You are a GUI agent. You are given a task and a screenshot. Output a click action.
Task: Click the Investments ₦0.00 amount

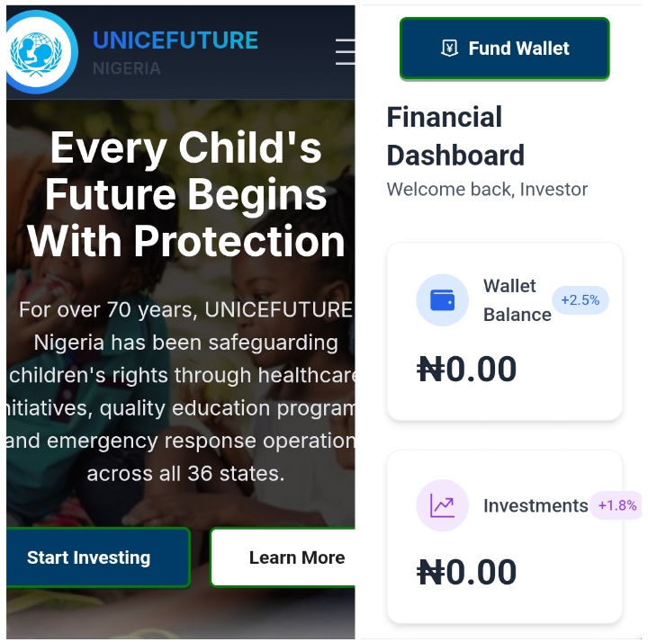[x=466, y=572]
